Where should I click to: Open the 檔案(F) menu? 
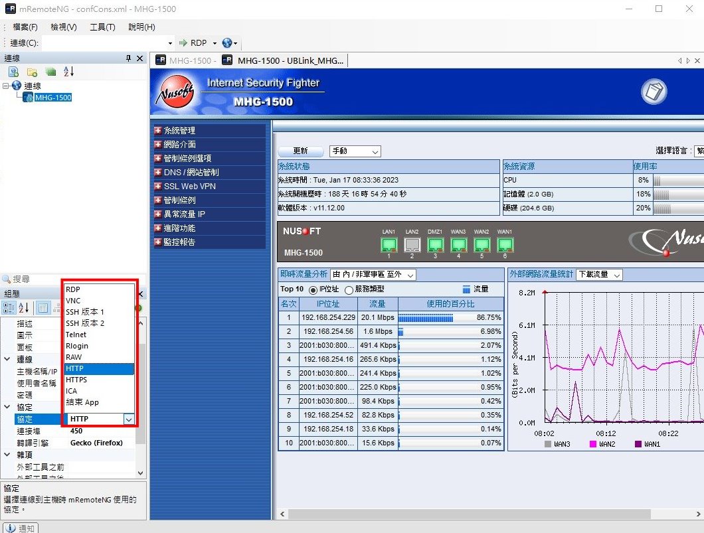[25, 27]
